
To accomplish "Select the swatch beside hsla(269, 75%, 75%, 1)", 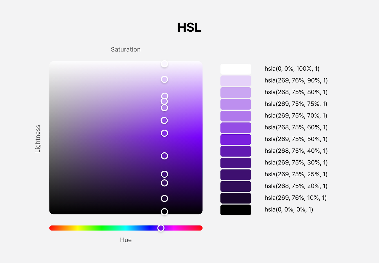I will click(x=236, y=104).
